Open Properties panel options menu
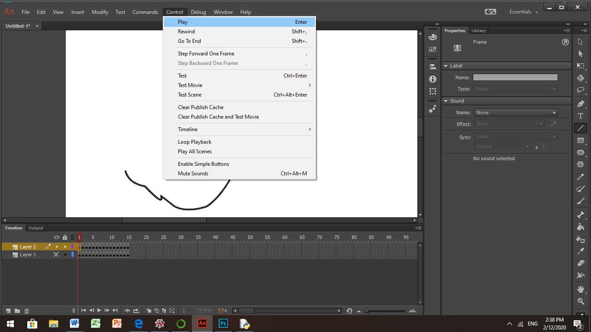Viewport: 591px width, 332px height. click(x=567, y=31)
